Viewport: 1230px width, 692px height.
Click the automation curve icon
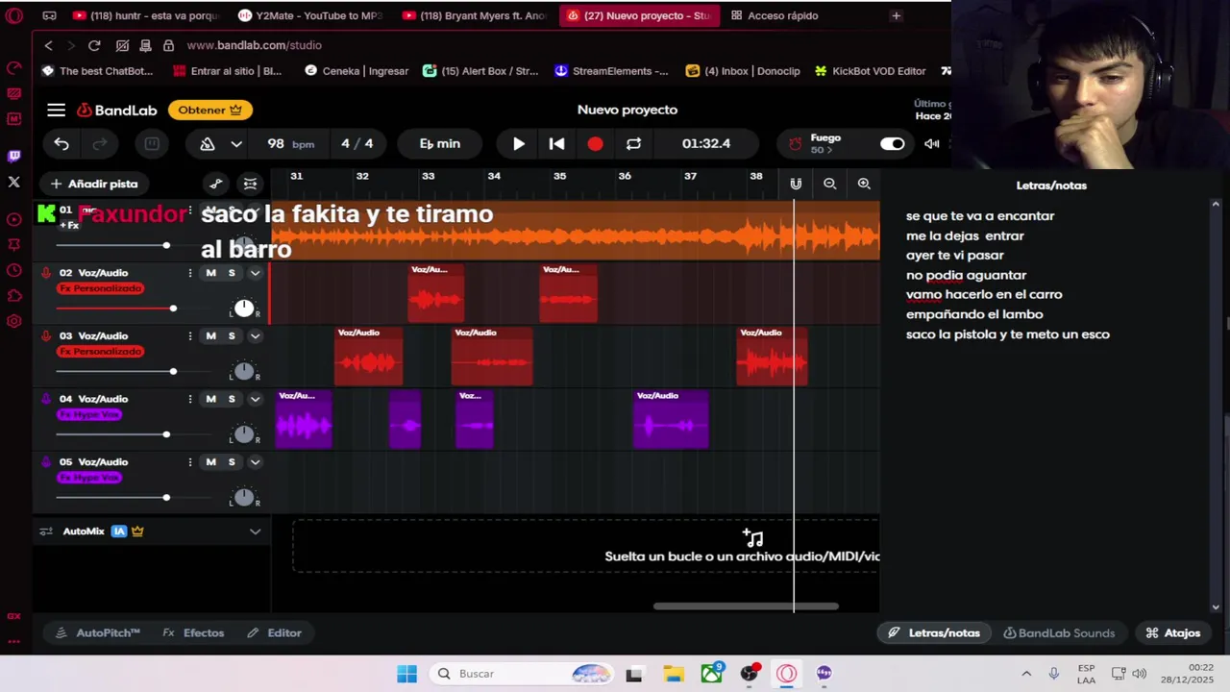pos(216,184)
